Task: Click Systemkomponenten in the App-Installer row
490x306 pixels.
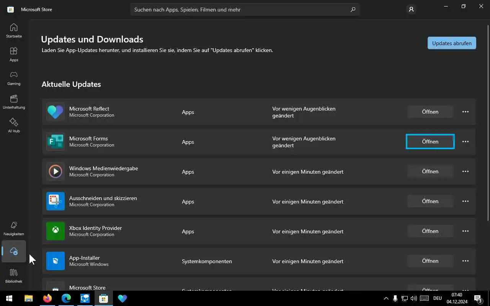Action: coord(207,261)
